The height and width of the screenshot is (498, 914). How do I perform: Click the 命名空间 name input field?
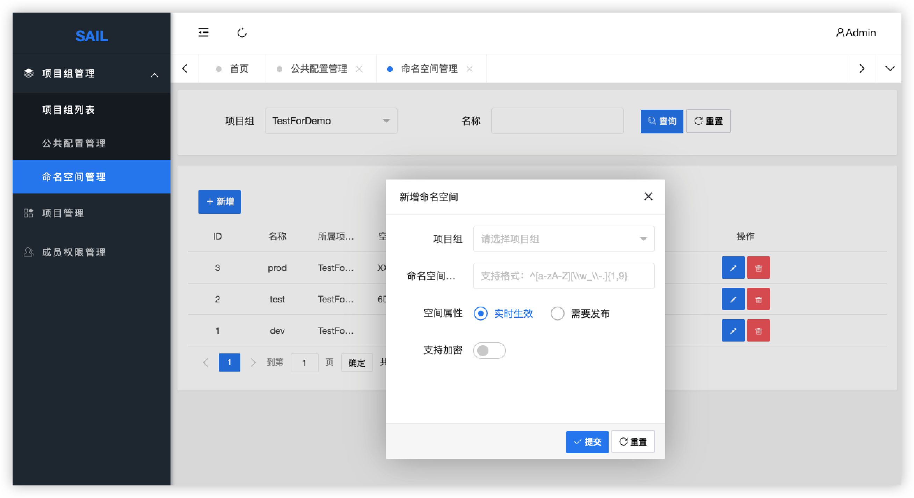click(x=564, y=276)
